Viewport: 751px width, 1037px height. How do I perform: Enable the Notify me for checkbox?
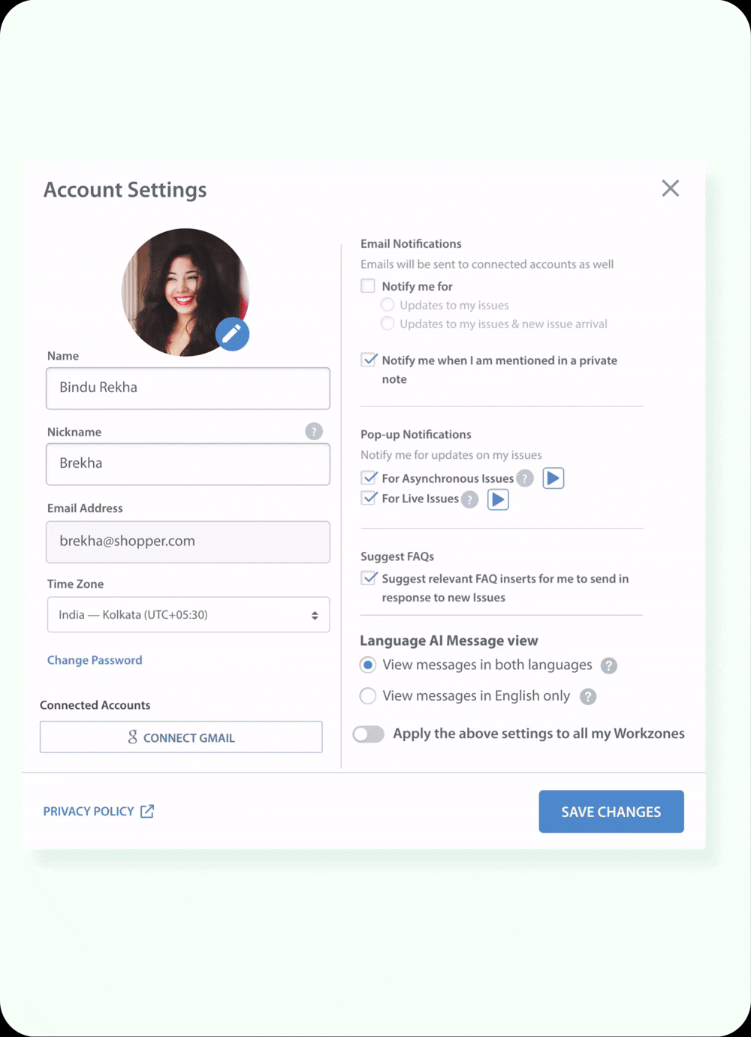368,286
